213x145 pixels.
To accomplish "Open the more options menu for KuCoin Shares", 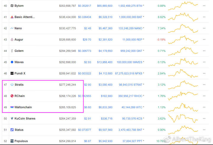I will click(x=204, y=118).
